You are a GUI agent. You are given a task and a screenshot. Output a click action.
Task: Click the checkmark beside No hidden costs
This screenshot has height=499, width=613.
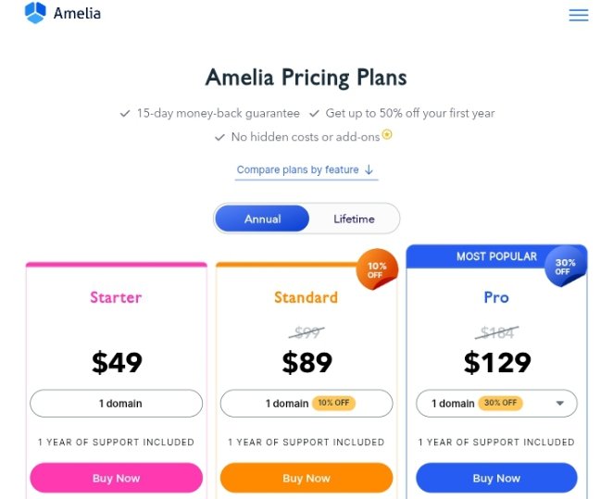pos(219,138)
